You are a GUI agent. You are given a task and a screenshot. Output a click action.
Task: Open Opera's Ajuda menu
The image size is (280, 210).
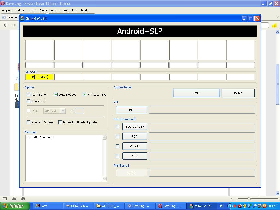click(85, 10)
